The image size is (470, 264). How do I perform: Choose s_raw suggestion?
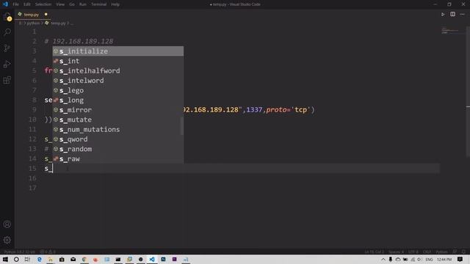point(118,158)
